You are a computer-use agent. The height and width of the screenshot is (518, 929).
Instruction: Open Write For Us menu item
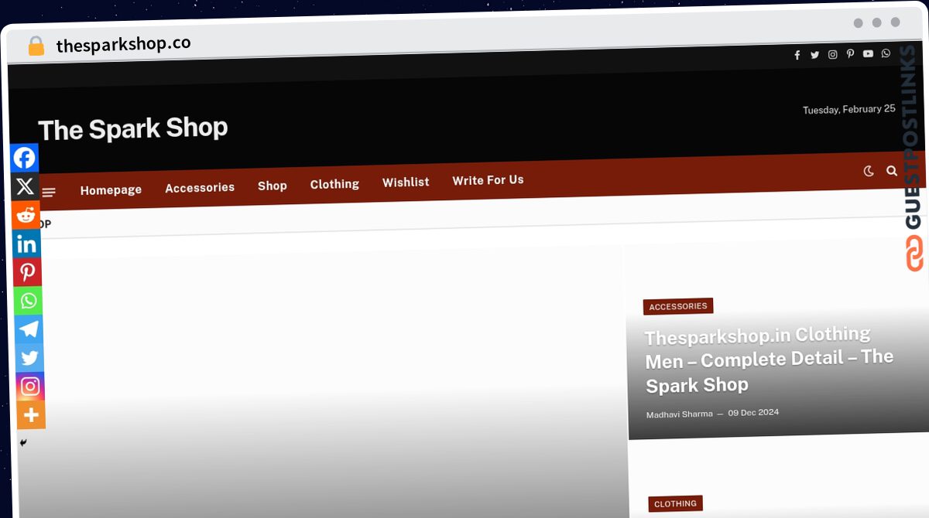488,180
